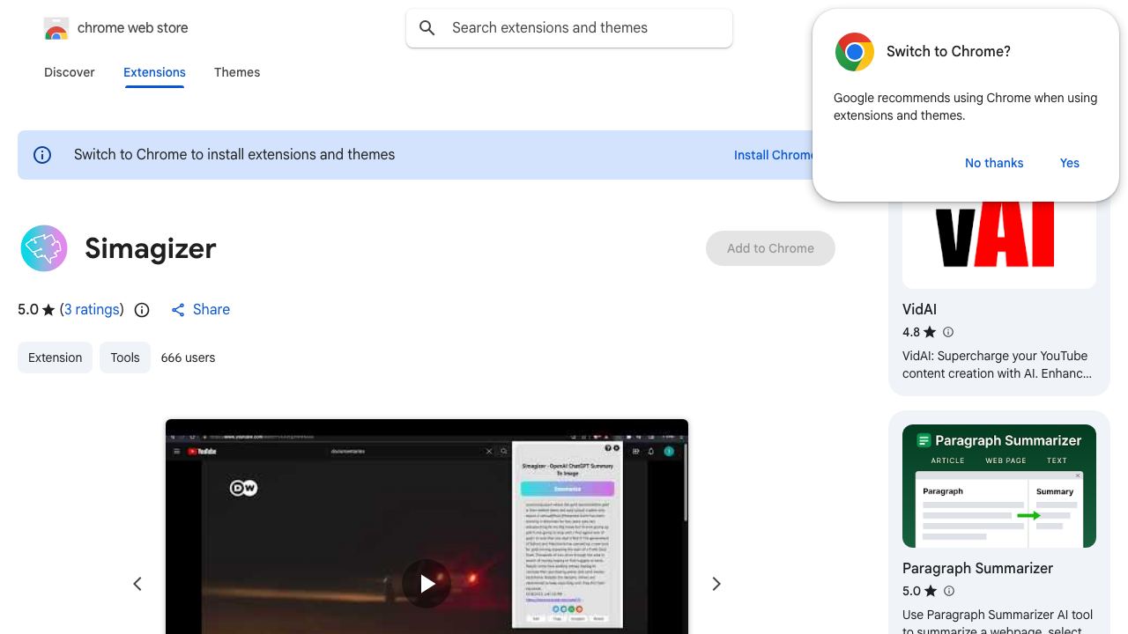Image resolution: width=1128 pixels, height=634 pixels.
Task: Click No thanks in popup
Action: click(x=994, y=163)
